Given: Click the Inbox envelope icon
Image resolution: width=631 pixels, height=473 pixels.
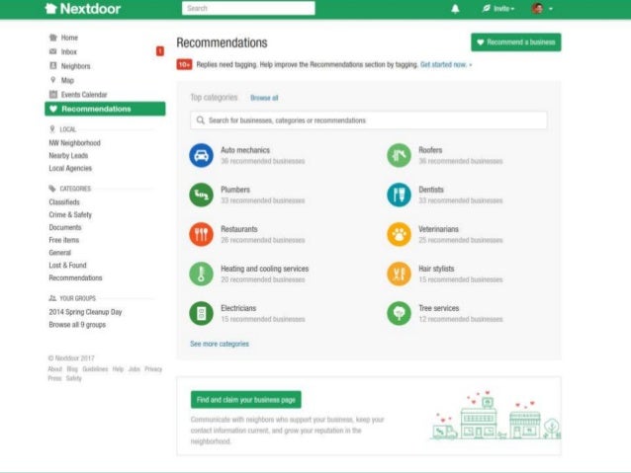Looking at the screenshot, I should click(53, 51).
